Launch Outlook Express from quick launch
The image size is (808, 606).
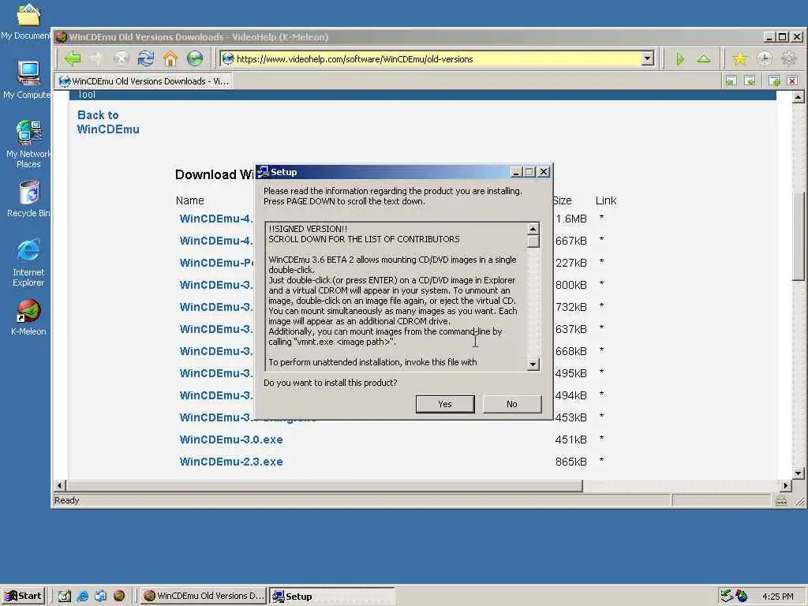100,596
